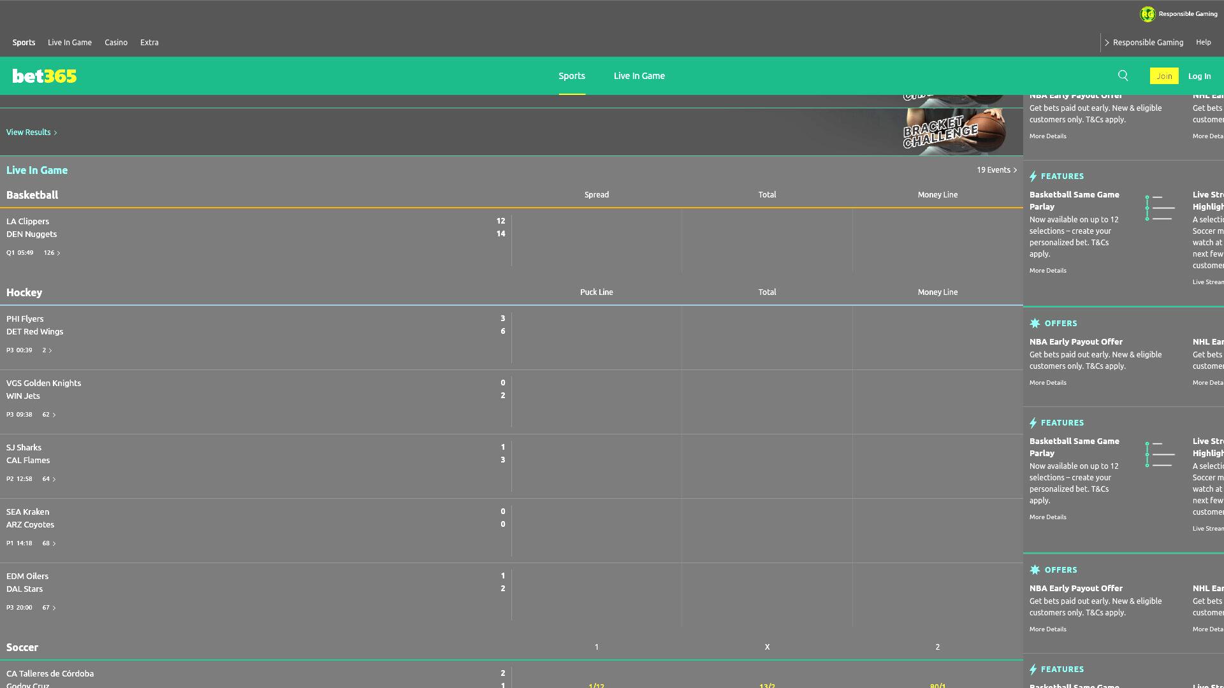Expand the 2 markets chevron for Flyers game
Viewport: 1224px width, 688px height.
47,350
